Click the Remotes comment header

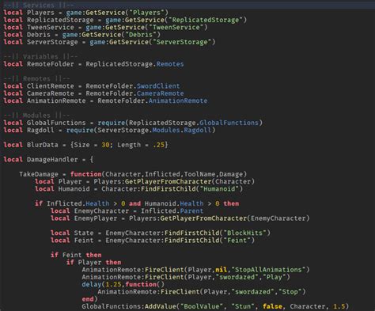(37, 78)
